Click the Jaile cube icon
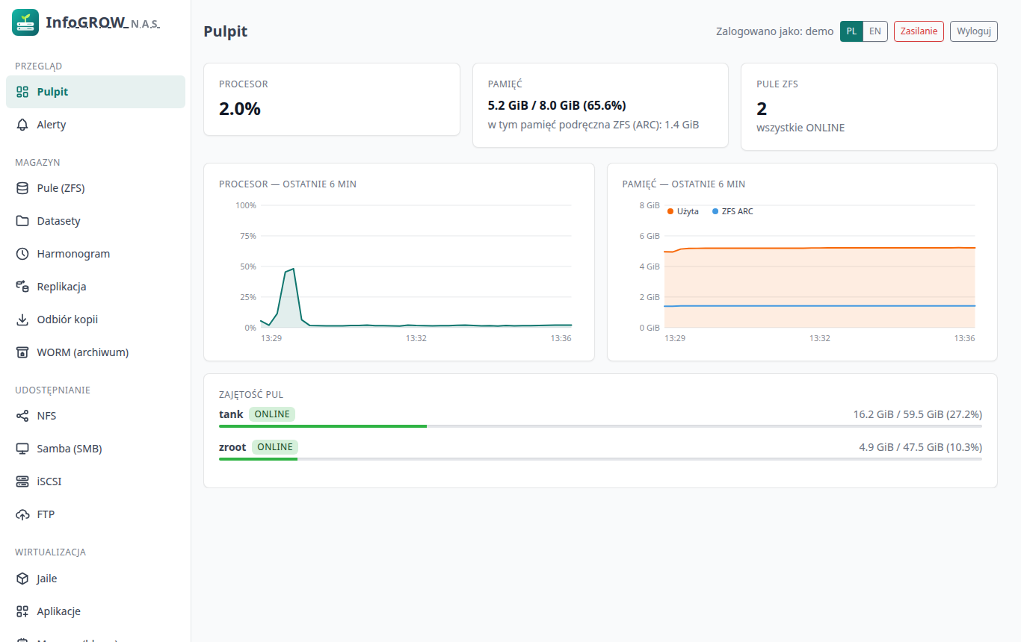 coord(22,579)
